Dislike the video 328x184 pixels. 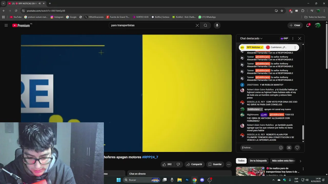[x=178, y=164]
